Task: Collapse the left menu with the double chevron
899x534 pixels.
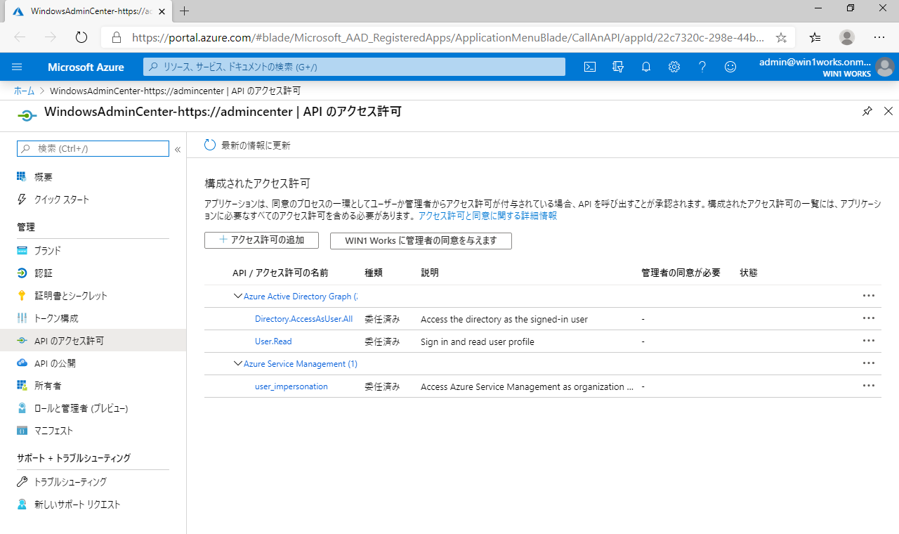Action: point(178,149)
